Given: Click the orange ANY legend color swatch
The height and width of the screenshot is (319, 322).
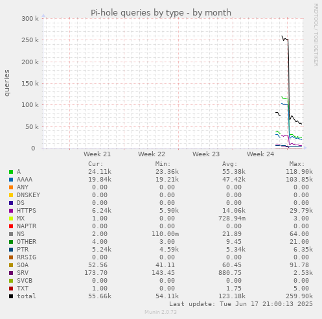Looking at the screenshot, I should click(x=11, y=187).
